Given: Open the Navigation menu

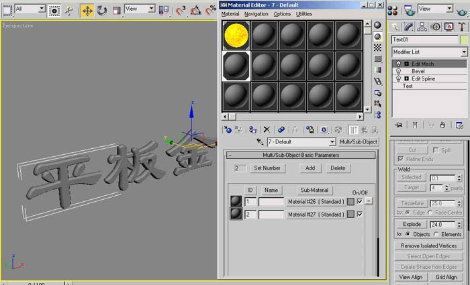Looking at the screenshot, I should point(256,14).
